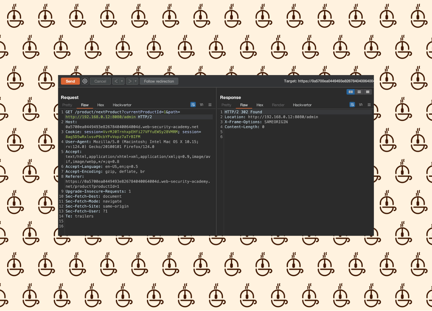This screenshot has width=432, height=311.
Task: Click the Te: trailers header line
Action: pyautogui.click(x=80, y=216)
